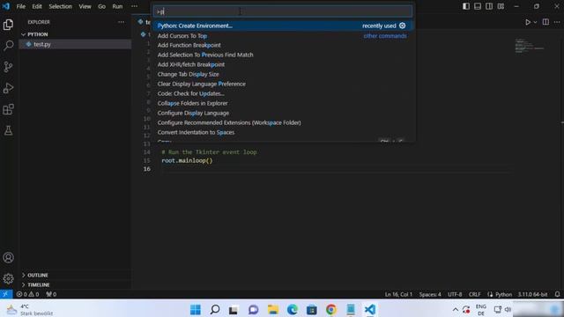This screenshot has height=317, width=564.
Task: Select Change Tab Display Size command
Action: coord(283,74)
